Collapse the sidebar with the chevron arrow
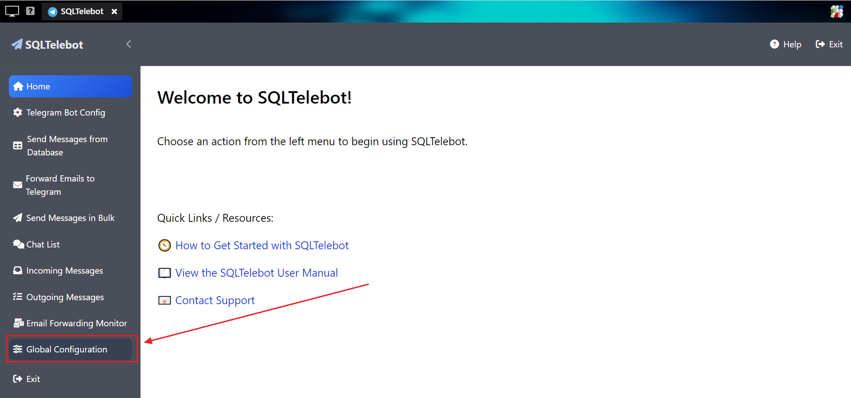This screenshot has height=398, width=851. pos(129,44)
